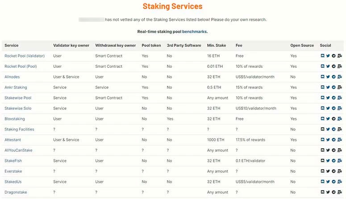This screenshot has height=199, width=346.
Task: Open the Staking Facilities link
Action: point(19,129)
